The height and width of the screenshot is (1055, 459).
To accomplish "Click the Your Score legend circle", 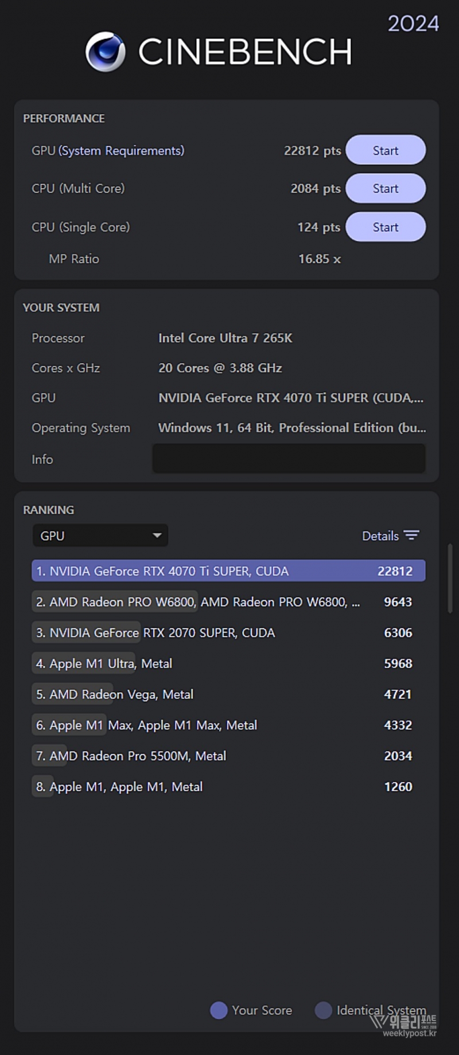I will click(x=219, y=1010).
